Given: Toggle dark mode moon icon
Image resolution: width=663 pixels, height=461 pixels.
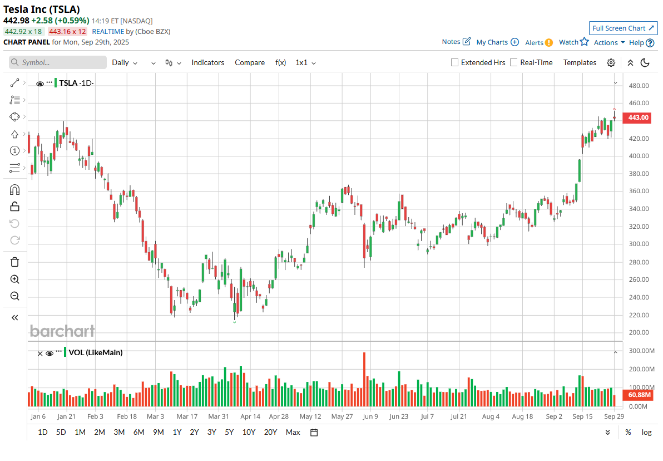Looking at the screenshot, I should [x=645, y=63].
